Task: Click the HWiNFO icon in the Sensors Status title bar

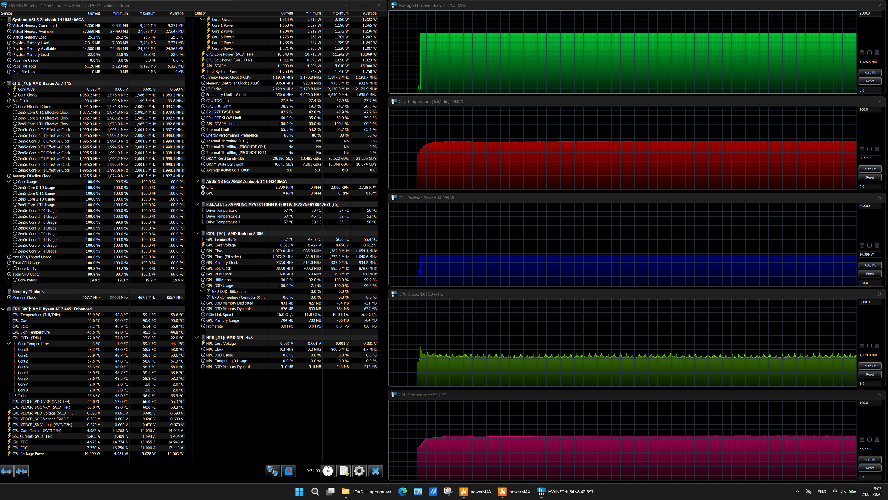Action: [x=4, y=5]
